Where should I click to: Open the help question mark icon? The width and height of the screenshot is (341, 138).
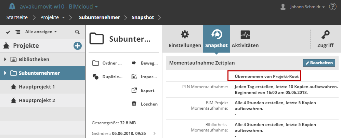coord(332,6)
